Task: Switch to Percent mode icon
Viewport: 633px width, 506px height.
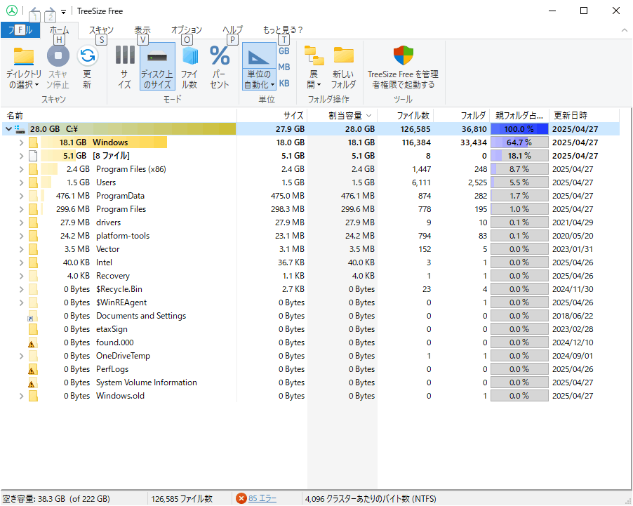Action: [x=220, y=55]
